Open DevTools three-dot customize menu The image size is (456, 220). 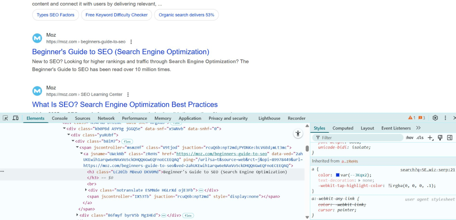(445, 118)
